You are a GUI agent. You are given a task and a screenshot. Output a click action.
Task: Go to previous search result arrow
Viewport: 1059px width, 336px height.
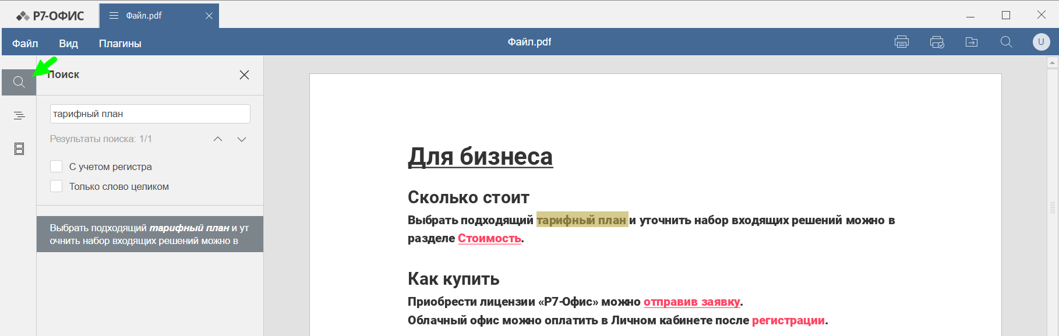click(218, 139)
